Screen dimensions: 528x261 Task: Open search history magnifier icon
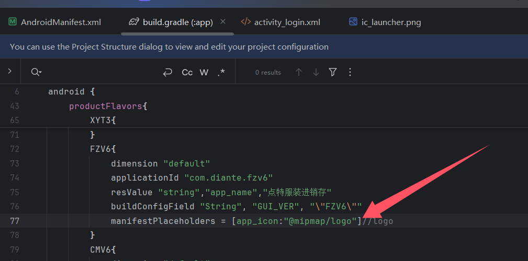36,73
